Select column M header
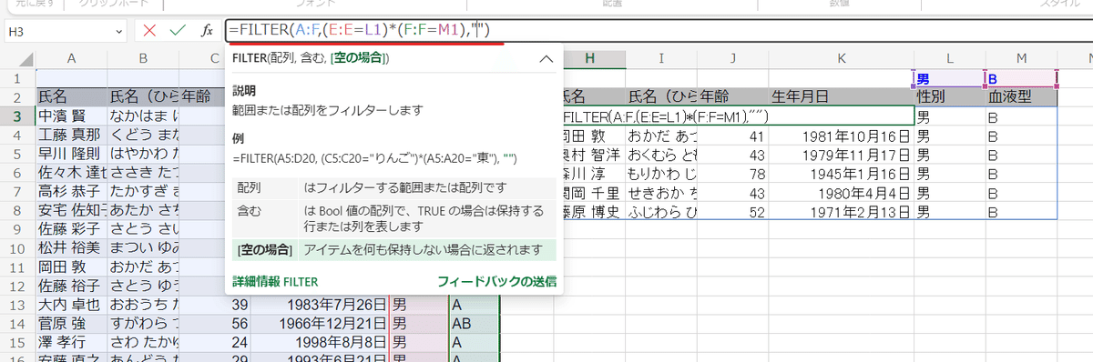1093x362 pixels. [1021, 58]
